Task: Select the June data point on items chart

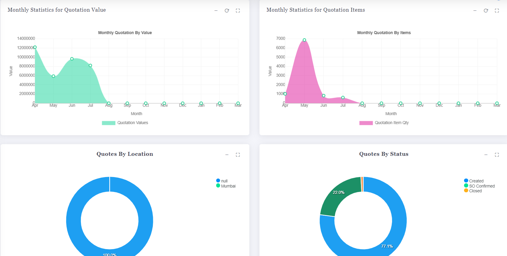Action: pyautogui.click(x=324, y=96)
